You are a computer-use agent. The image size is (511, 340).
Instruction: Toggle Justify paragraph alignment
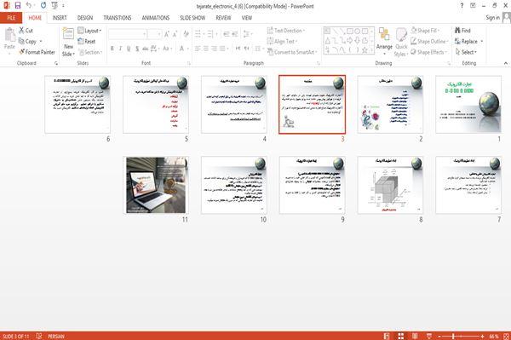(222, 49)
